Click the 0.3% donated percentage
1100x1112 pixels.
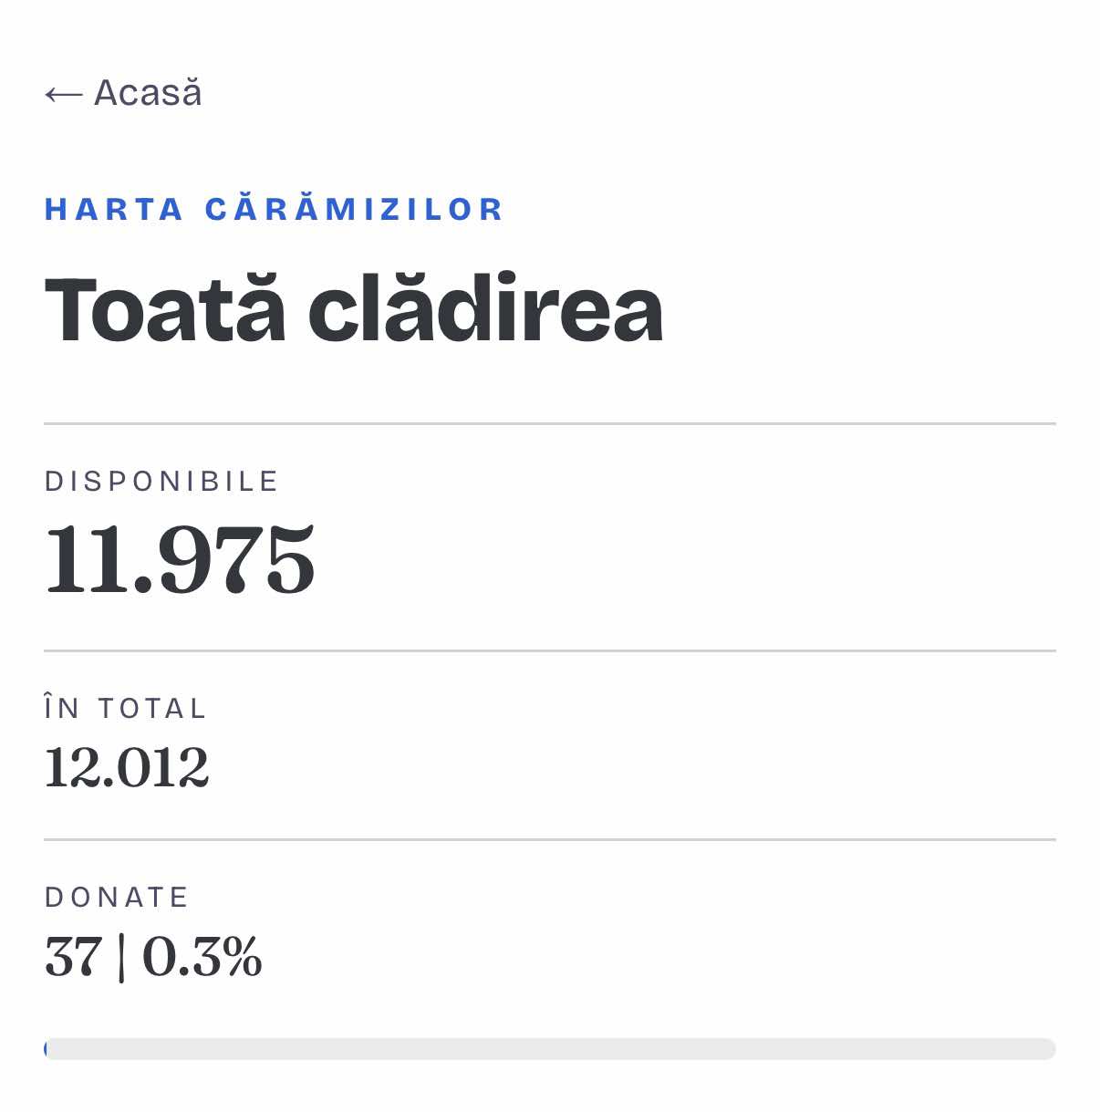202,957
